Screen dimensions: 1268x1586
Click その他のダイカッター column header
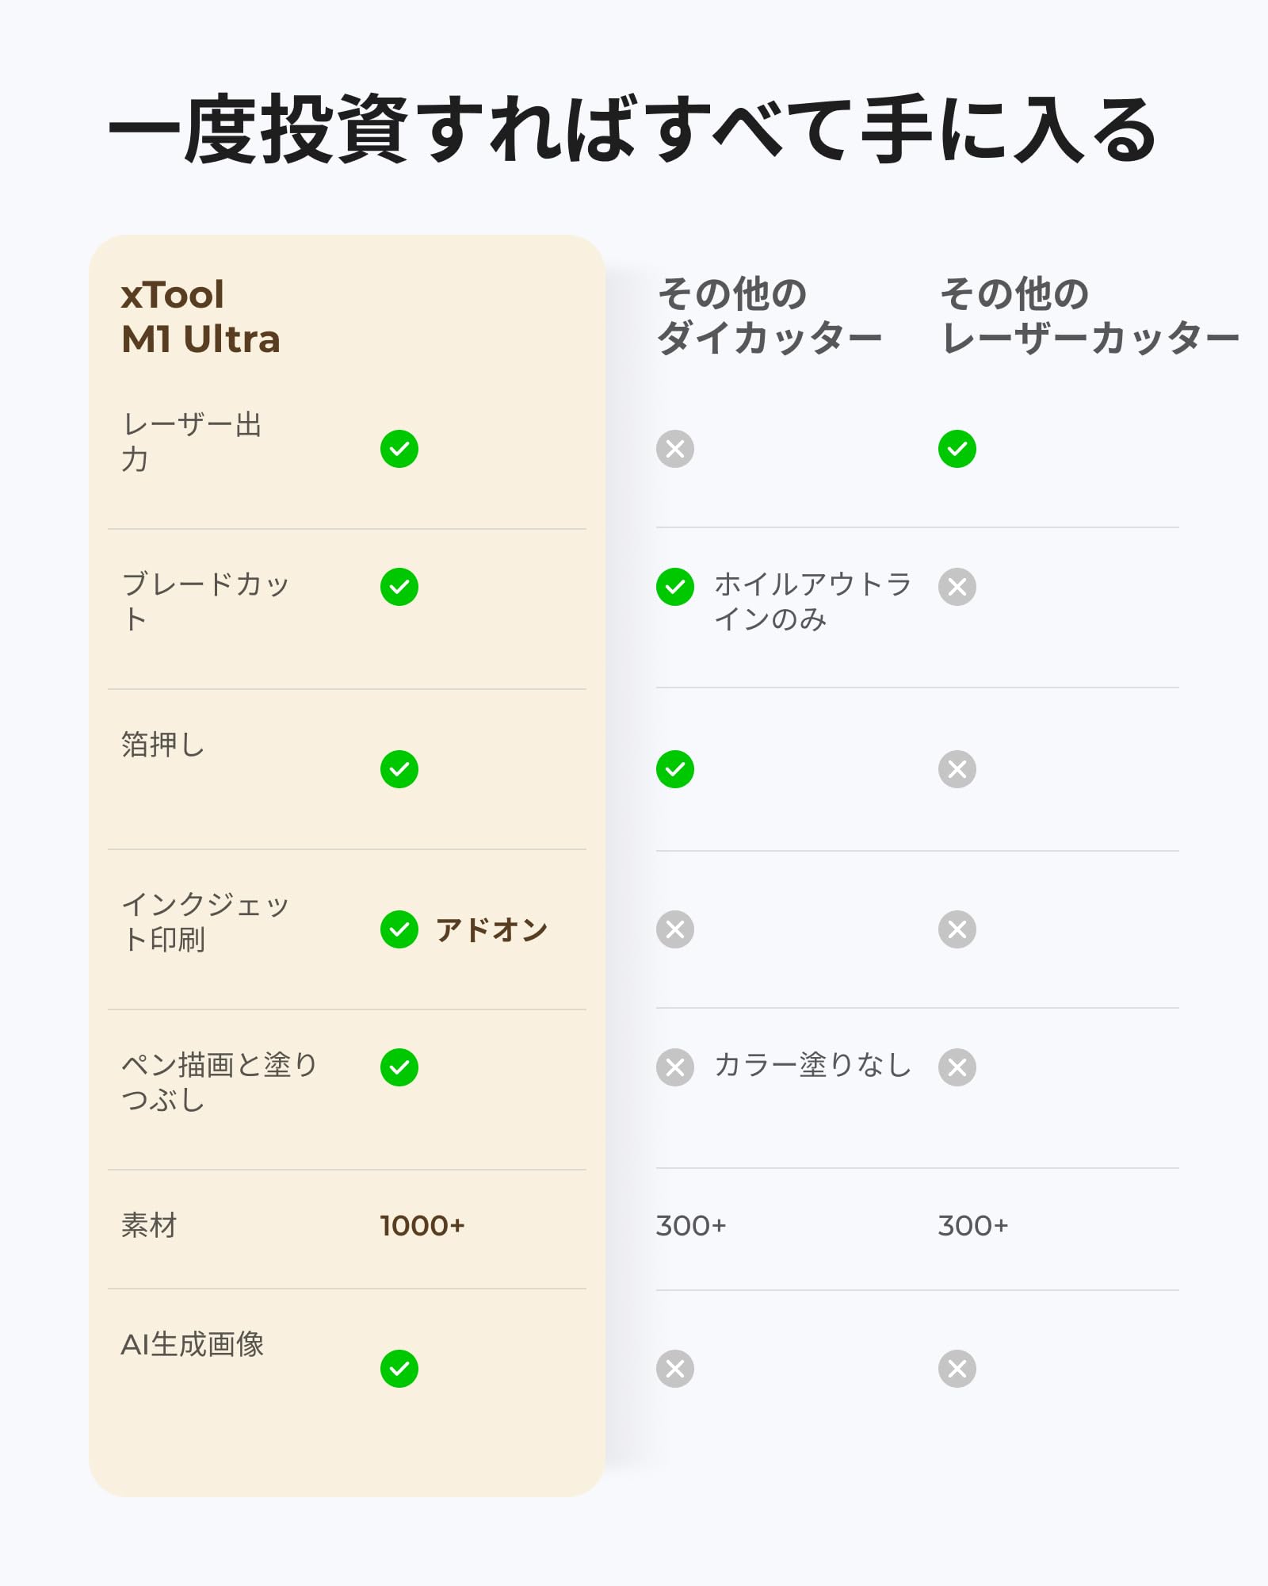pos(769,316)
